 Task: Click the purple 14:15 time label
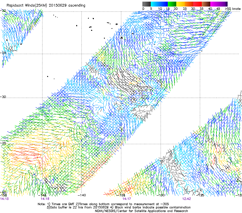5,199
